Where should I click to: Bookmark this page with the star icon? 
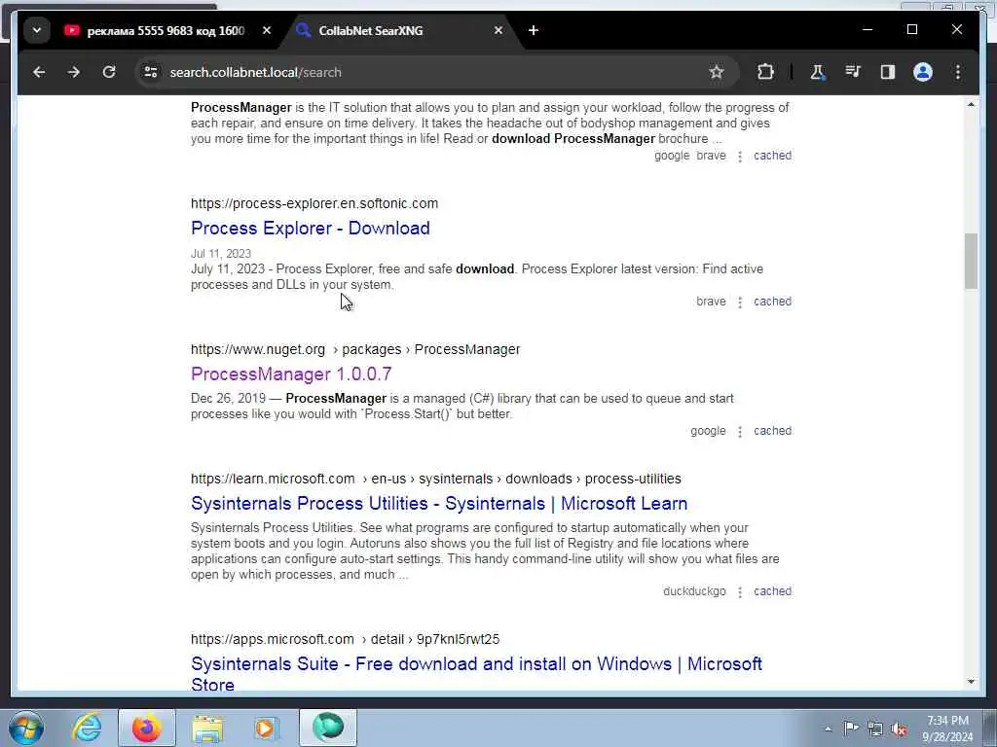pos(717,72)
